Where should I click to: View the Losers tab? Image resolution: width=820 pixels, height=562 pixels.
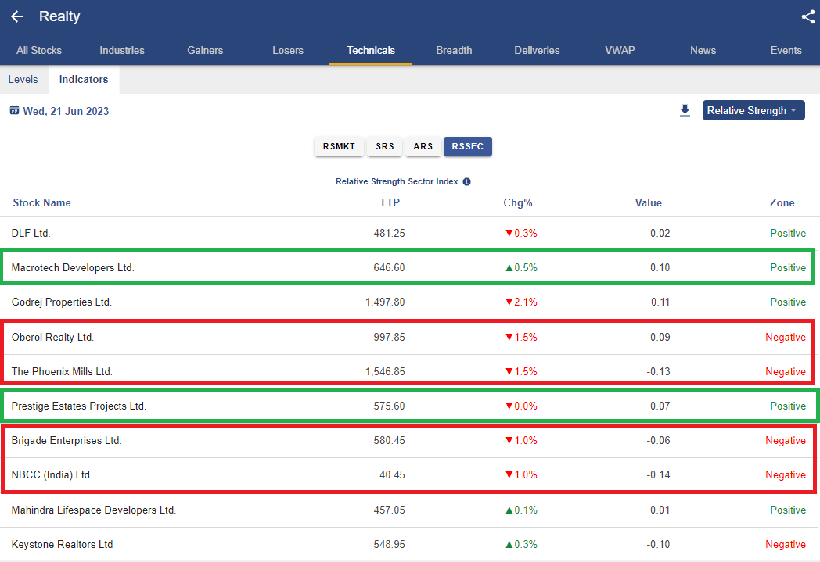(x=288, y=50)
